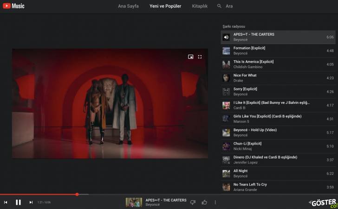Click the Dinero thumbnail
The height and width of the screenshot is (209, 338).
(x=226, y=160)
